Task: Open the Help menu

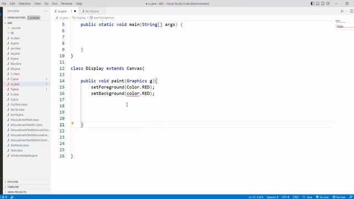Action: [x=79, y=4]
